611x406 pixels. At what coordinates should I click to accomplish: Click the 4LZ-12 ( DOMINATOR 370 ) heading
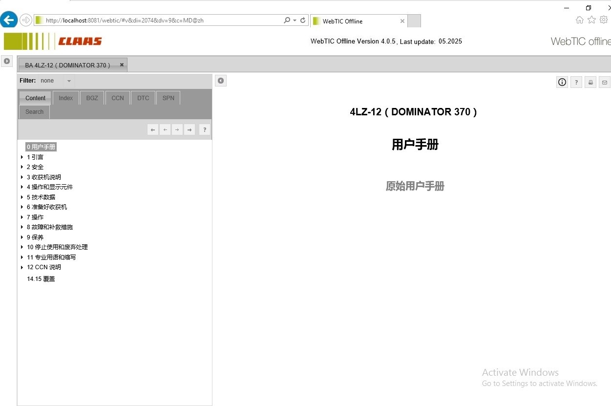pos(413,111)
